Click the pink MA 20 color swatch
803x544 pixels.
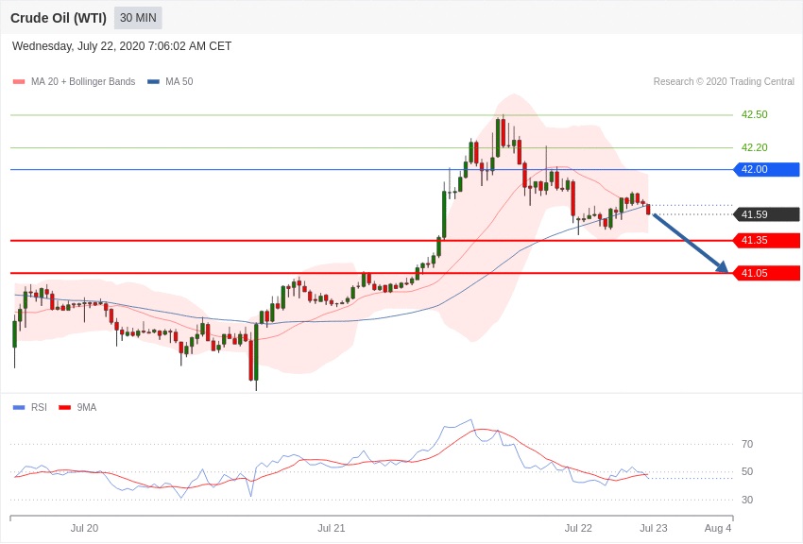point(19,82)
